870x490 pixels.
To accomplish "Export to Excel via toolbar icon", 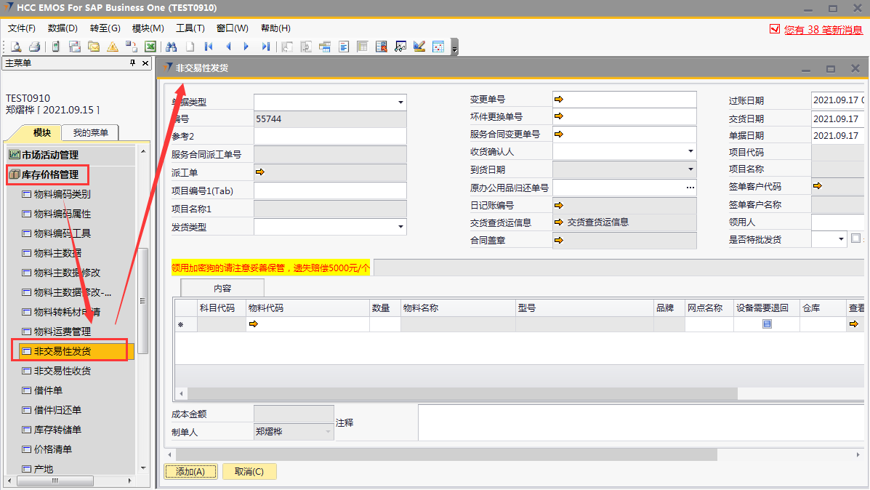I will click(150, 47).
